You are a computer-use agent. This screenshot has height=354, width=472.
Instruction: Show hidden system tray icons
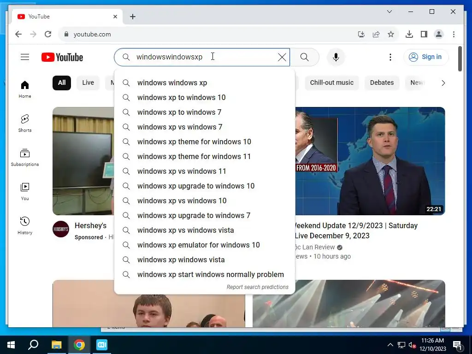(x=390, y=345)
